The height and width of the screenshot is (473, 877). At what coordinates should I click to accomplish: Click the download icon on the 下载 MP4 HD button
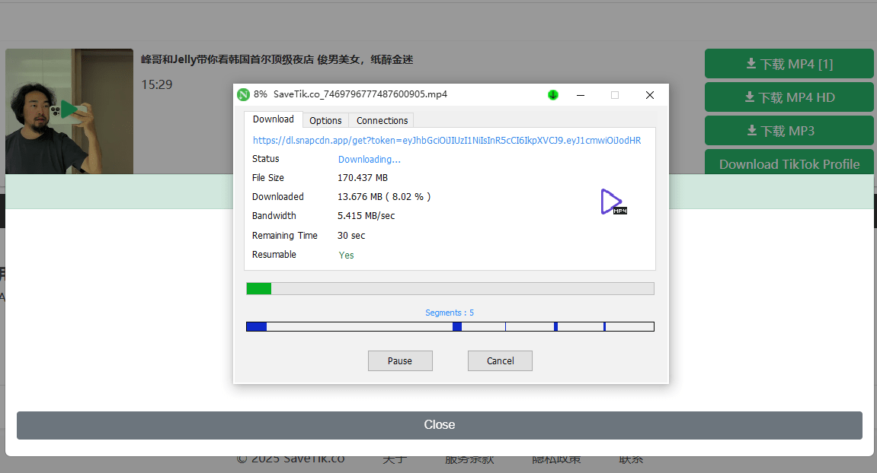751,97
